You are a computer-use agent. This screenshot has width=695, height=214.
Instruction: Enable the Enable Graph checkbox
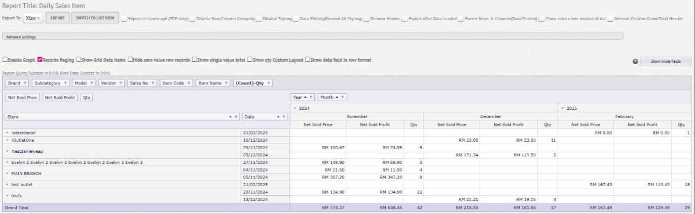5,60
